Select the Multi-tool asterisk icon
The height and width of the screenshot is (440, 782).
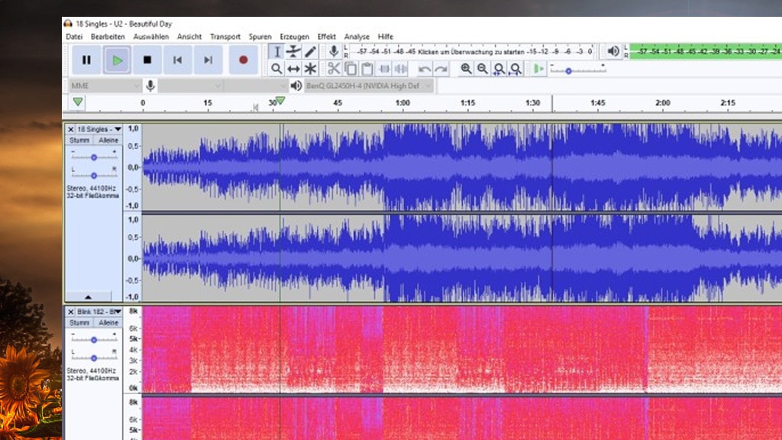click(x=311, y=69)
